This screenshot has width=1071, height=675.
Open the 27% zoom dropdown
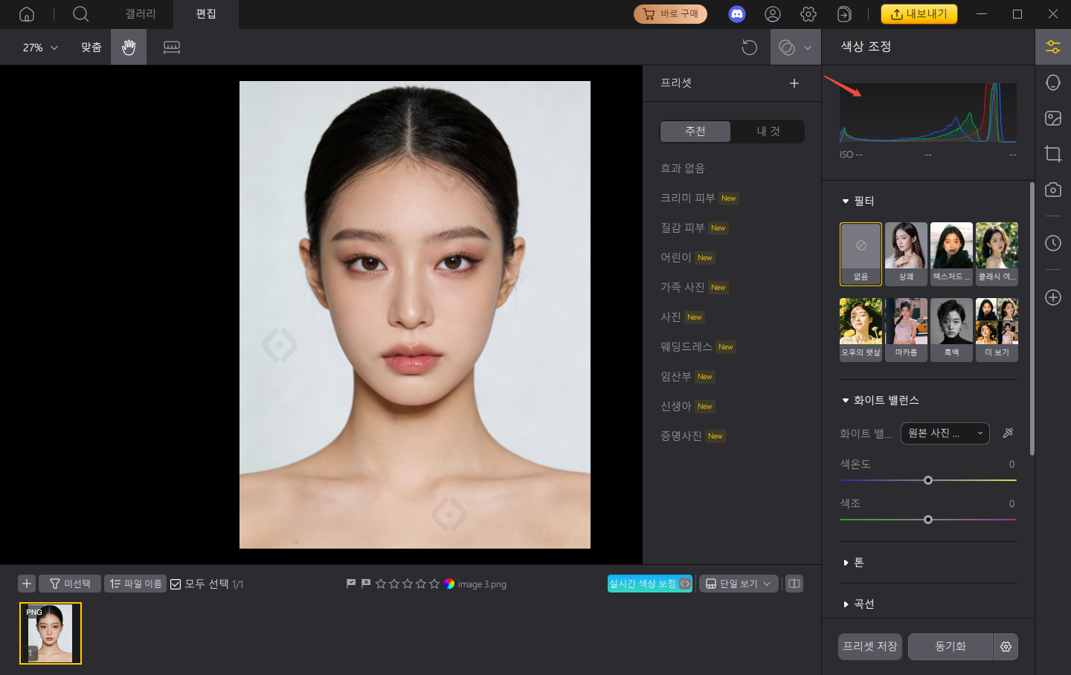pyautogui.click(x=40, y=48)
